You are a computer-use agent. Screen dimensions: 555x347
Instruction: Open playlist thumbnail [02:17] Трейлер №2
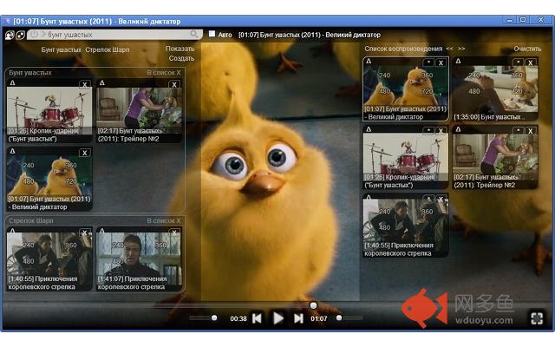(x=495, y=157)
